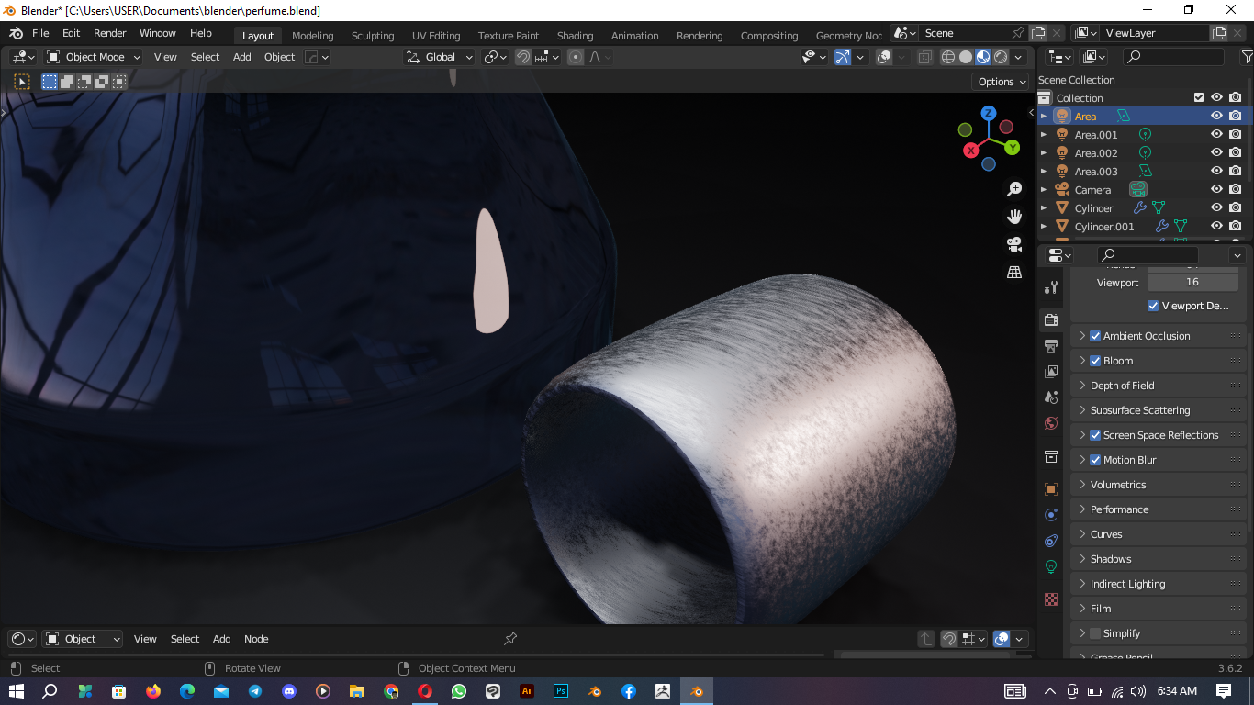Open the Render properties tab icon
The image size is (1254, 705).
tap(1051, 319)
